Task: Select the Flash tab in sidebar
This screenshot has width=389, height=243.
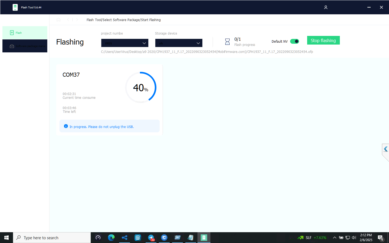Action: point(25,33)
